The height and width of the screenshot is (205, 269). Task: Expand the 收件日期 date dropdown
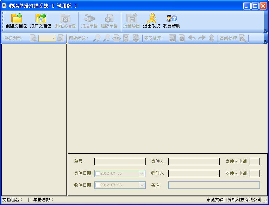pos(142,185)
